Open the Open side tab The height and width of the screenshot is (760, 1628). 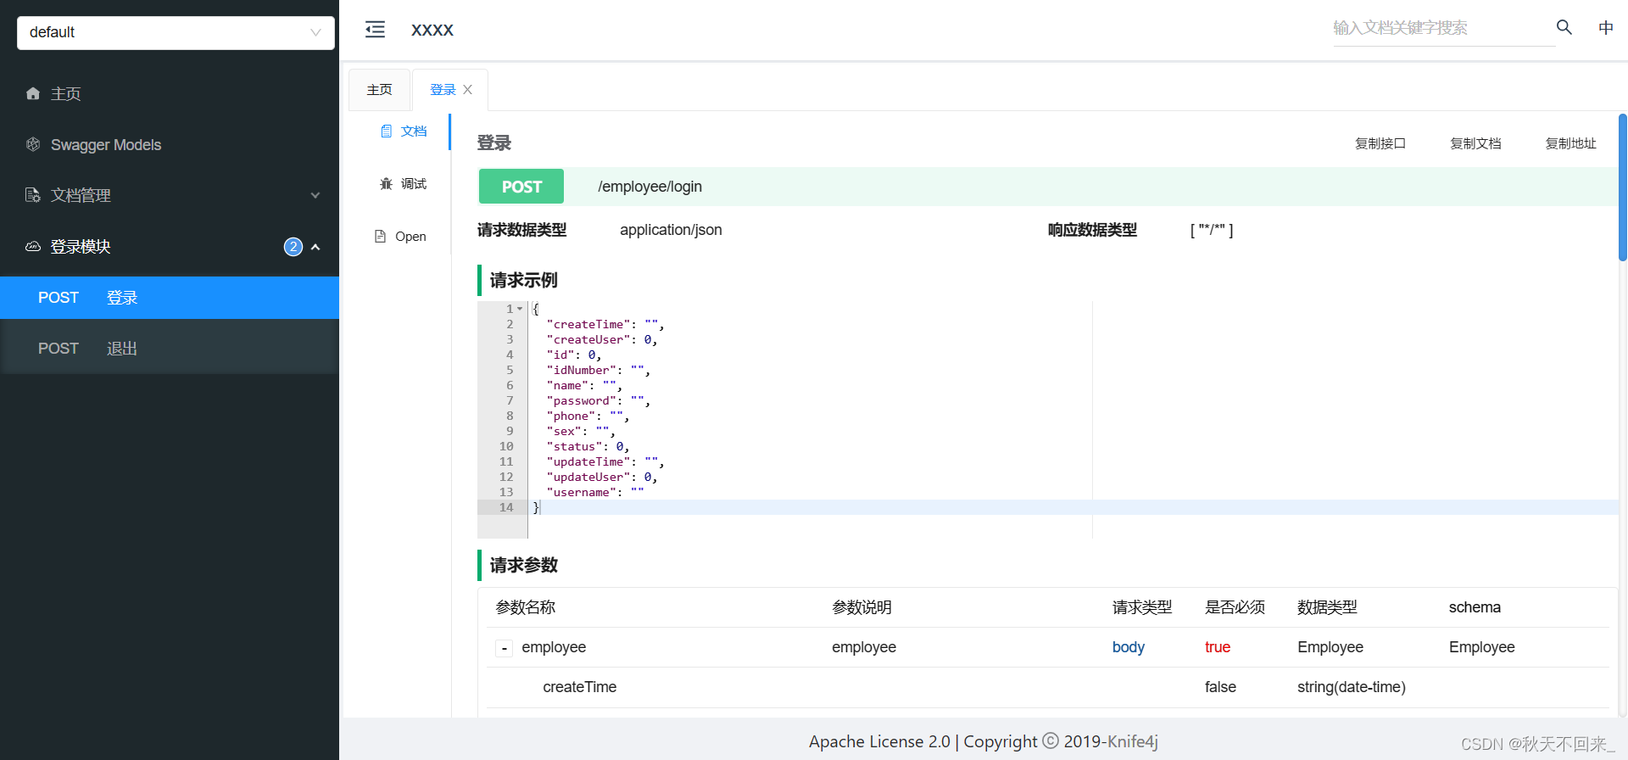(x=401, y=236)
